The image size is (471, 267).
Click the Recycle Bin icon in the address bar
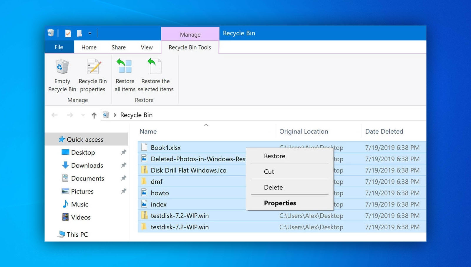(x=106, y=115)
